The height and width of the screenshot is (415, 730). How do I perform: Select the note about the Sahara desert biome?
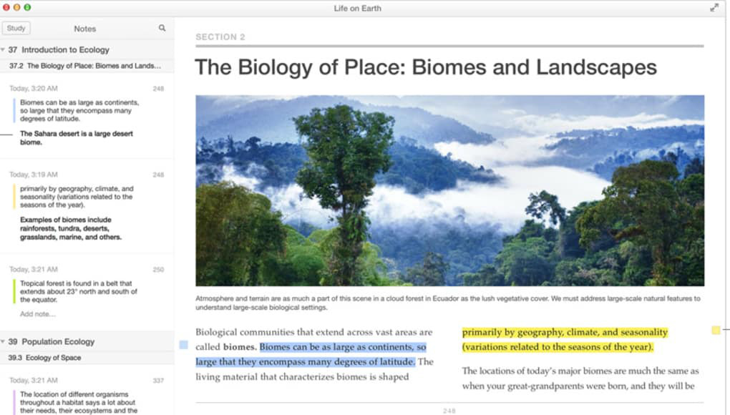click(77, 137)
